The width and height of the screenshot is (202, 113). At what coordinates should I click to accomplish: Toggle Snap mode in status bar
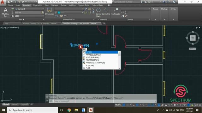128,105
